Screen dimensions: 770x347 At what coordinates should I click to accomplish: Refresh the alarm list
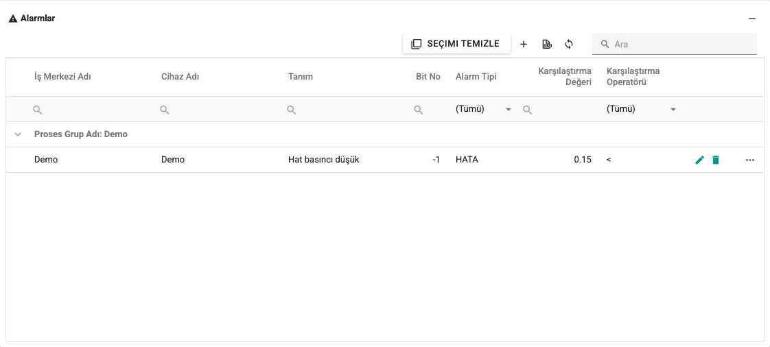tap(569, 44)
